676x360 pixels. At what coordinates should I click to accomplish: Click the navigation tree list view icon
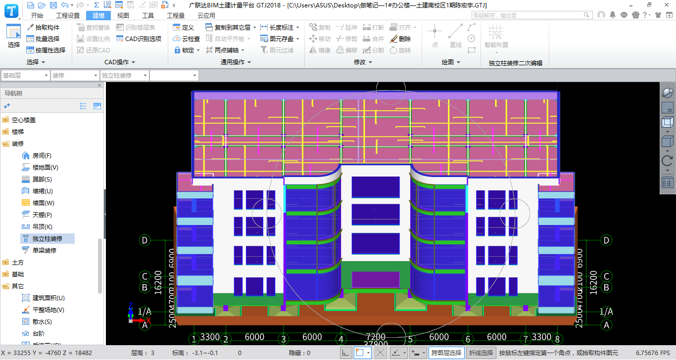[83, 106]
